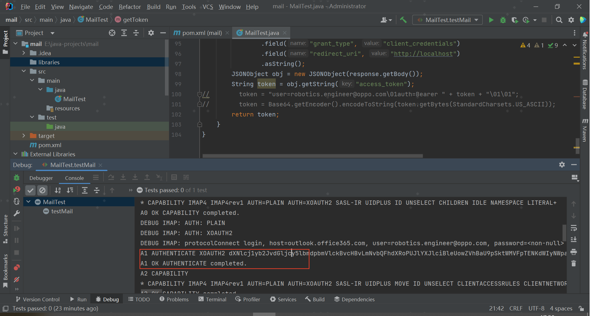Viewport: 593px width, 316px height.
Task: Open Maven tool window on right sidebar
Action: click(x=585, y=130)
